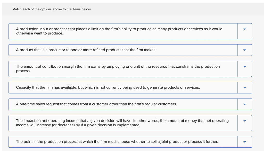Open dropdown for one-time sales request item
The height and width of the screenshot is (151, 264).
(x=245, y=104)
